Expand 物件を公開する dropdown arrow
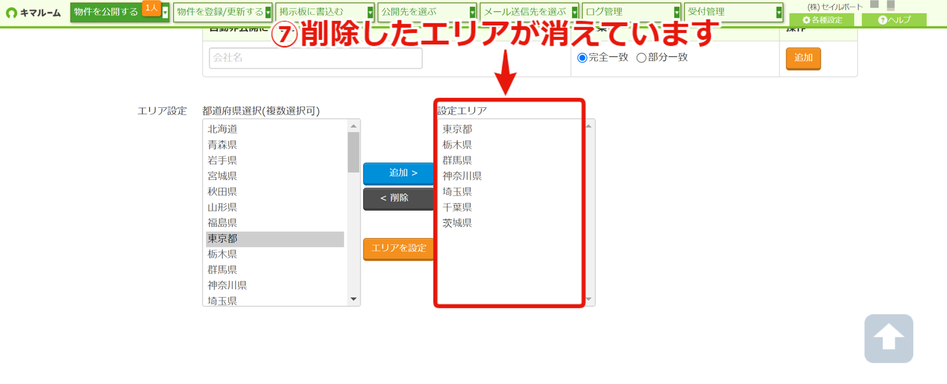Screen dimensions: 947x384 click(x=166, y=12)
